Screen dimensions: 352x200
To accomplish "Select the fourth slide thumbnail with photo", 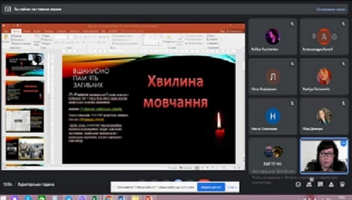I will [x=25, y=148].
